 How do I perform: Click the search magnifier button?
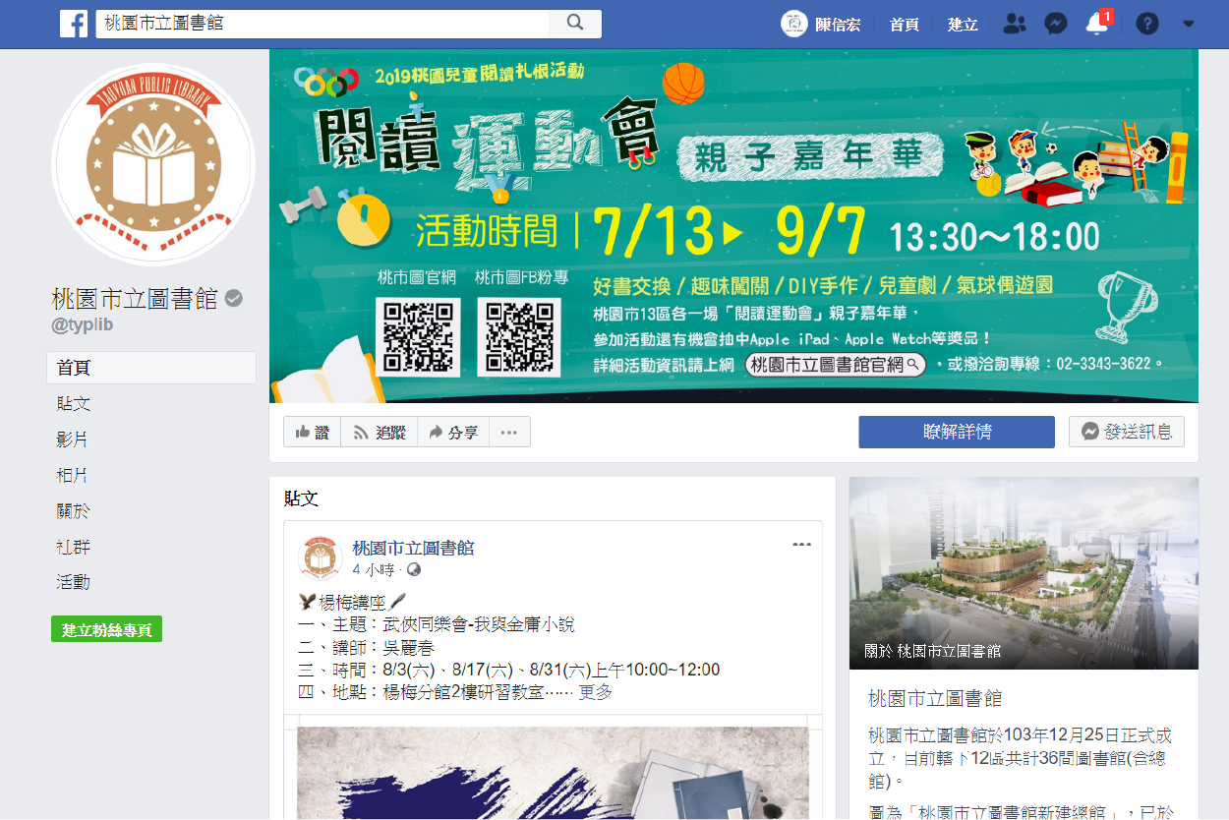coord(575,24)
